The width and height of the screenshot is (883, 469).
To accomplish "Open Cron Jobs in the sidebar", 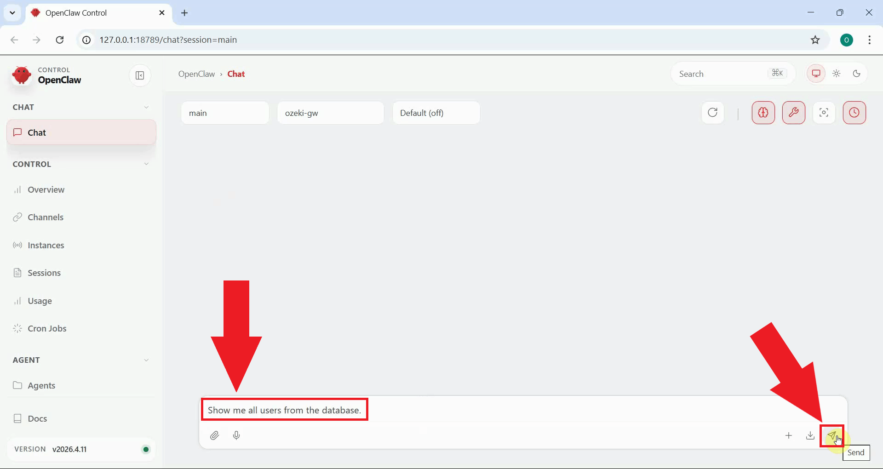I will click(81, 328).
